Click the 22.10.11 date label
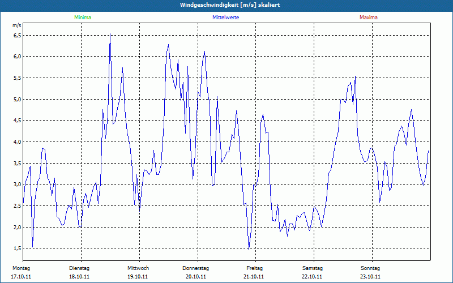The image size is (453, 283). tap(312, 277)
